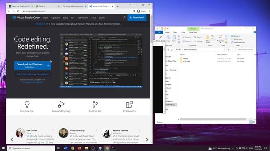Screen dimensions: 270x151
Task: Click the browser back arrow
Action: tap(9, 11)
